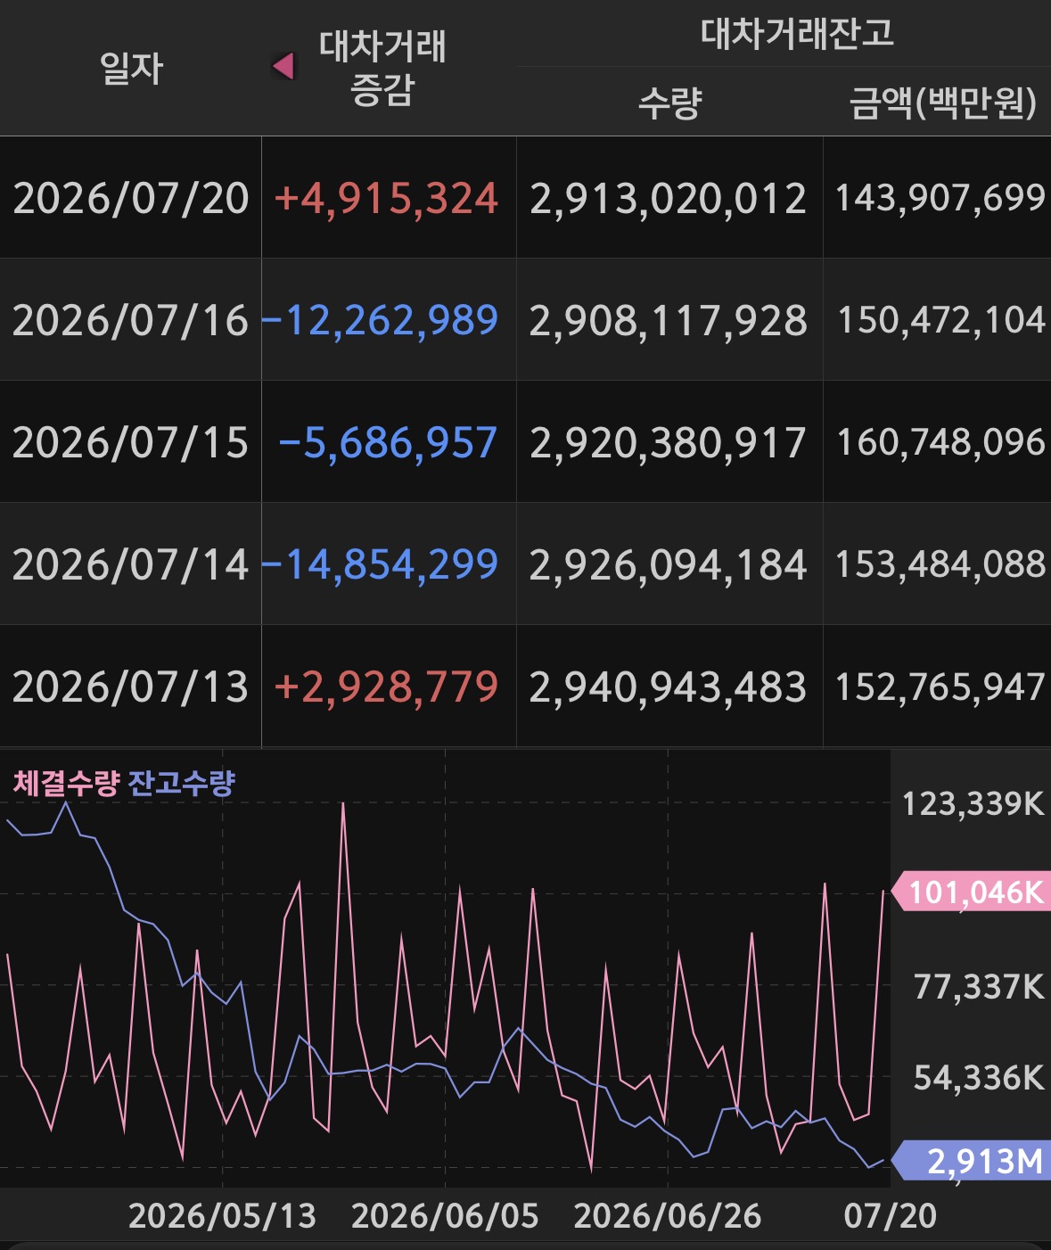This screenshot has height=1250, width=1051.
Task: Click the 143,907,699 amount cell
Action: pyautogui.click(x=940, y=198)
